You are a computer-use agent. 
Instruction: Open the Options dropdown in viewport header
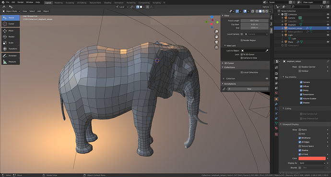pyautogui.click(x=267, y=7)
